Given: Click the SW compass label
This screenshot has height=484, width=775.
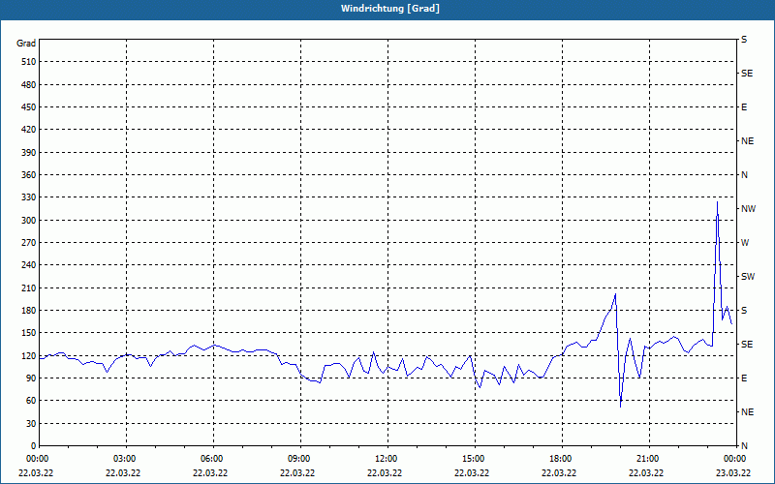Looking at the screenshot, I should [748, 277].
